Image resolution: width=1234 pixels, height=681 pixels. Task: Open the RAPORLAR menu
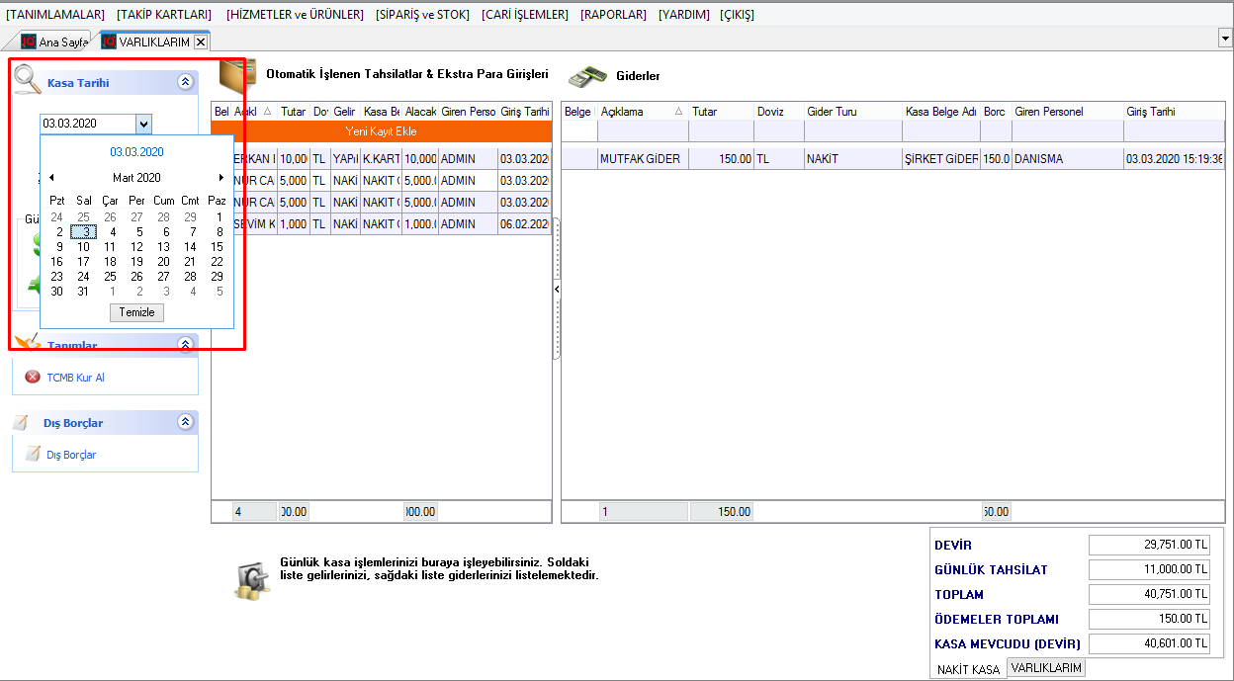pyautogui.click(x=613, y=15)
